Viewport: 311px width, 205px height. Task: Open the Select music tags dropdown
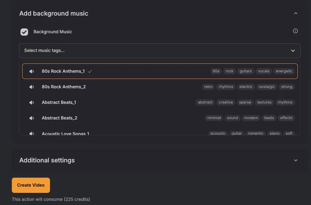click(x=160, y=51)
